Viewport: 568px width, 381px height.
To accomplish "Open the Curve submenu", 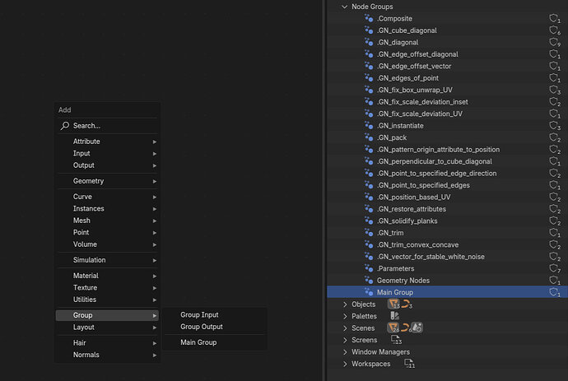I will point(107,197).
